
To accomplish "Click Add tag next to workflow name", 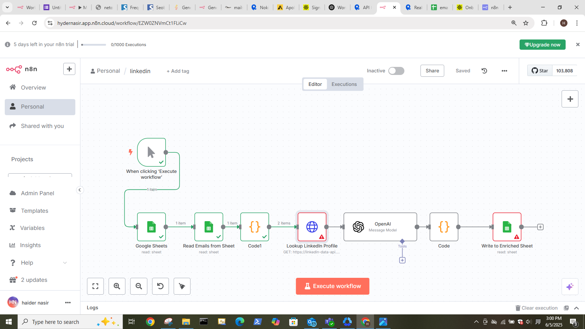I will [x=178, y=71].
